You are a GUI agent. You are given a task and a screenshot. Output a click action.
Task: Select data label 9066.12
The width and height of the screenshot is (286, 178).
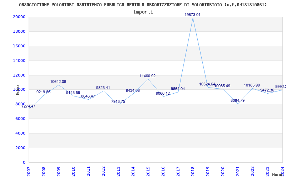point(163,93)
